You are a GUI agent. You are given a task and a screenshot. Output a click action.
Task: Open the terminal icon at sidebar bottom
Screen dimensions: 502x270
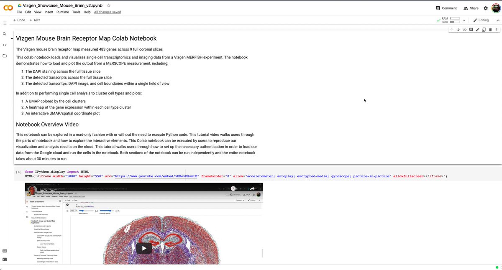coord(5,259)
